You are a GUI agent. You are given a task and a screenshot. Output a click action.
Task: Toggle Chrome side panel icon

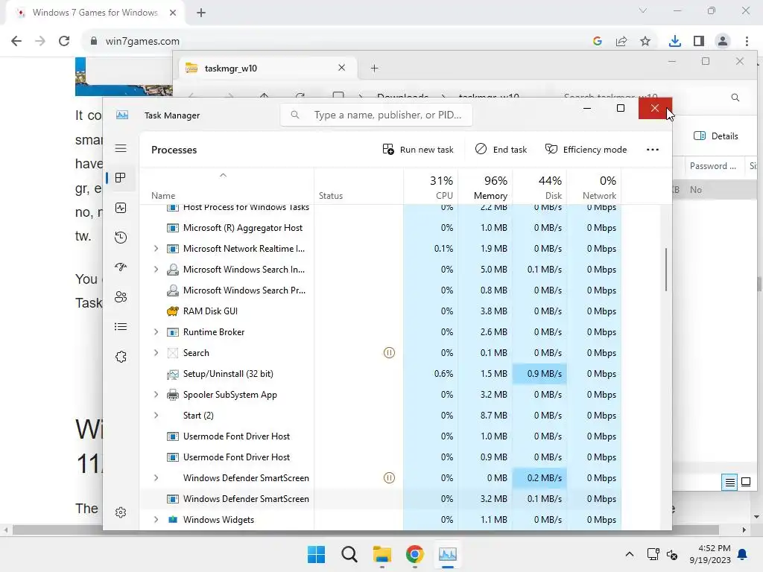699,42
